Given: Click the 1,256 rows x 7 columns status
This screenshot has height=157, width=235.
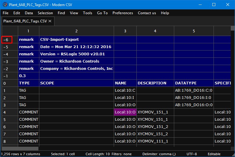Looking at the screenshot, I should click(x=21, y=154).
